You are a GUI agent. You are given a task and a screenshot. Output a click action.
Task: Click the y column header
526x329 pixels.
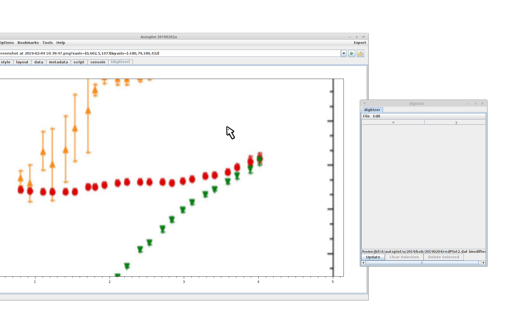click(455, 122)
